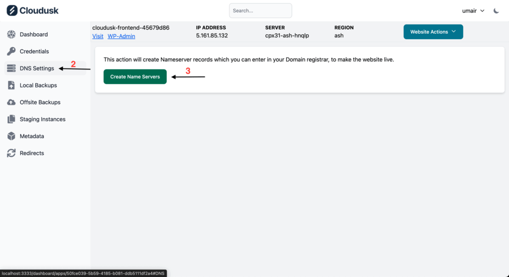The height and width of the screenshot is (277, 509).
Task: Follow the Visit link under the site name
Action: (x=97, y=36)
